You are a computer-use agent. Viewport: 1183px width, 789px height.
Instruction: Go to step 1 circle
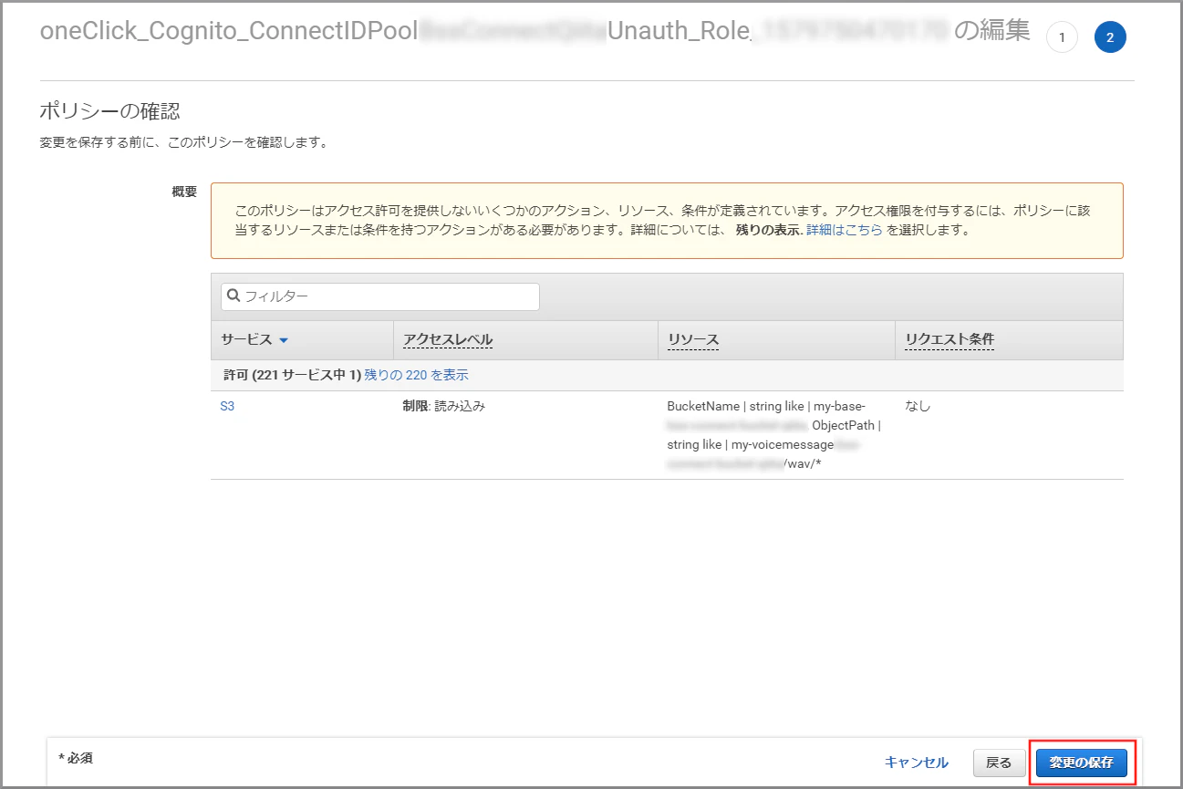(x=1062, y=37)
